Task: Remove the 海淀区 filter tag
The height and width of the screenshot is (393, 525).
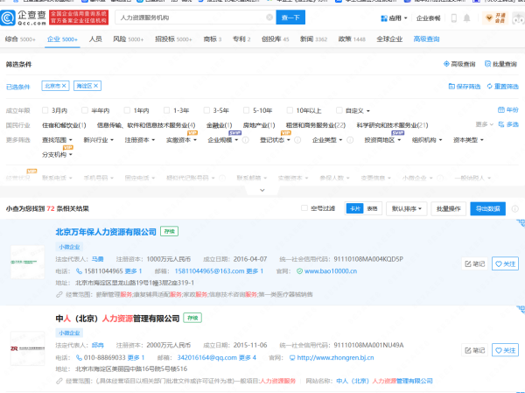Action: pyautogui.click(x=95, y=86)
